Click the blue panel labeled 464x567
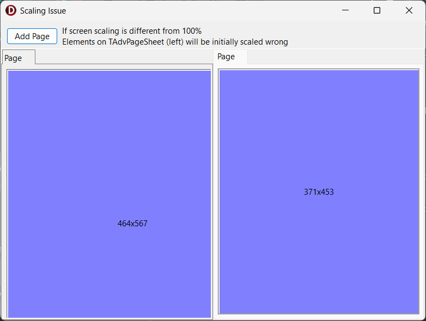This screenshot has height=321, width=426. tap(109, 194)
